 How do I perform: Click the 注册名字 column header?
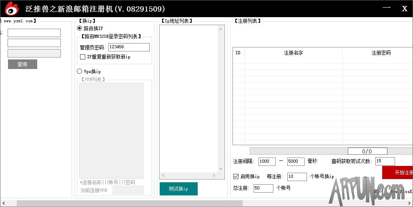pyautogui.click(x=293, y=53)
